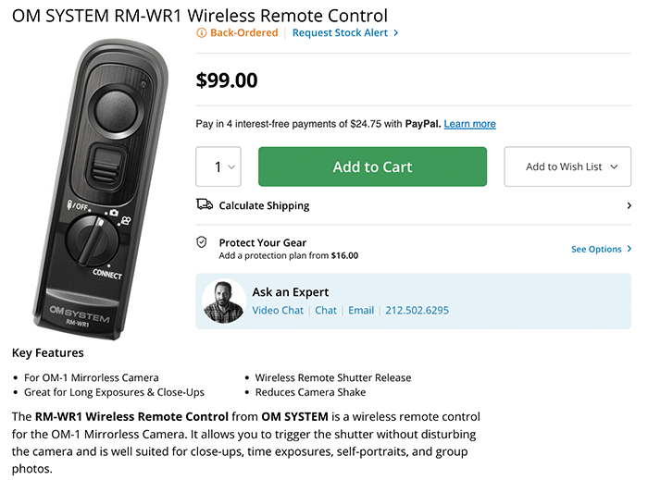Screen dimensions: 648x480
Task: Expand the Calculate Shipping arrow
Action: [629, 205]
